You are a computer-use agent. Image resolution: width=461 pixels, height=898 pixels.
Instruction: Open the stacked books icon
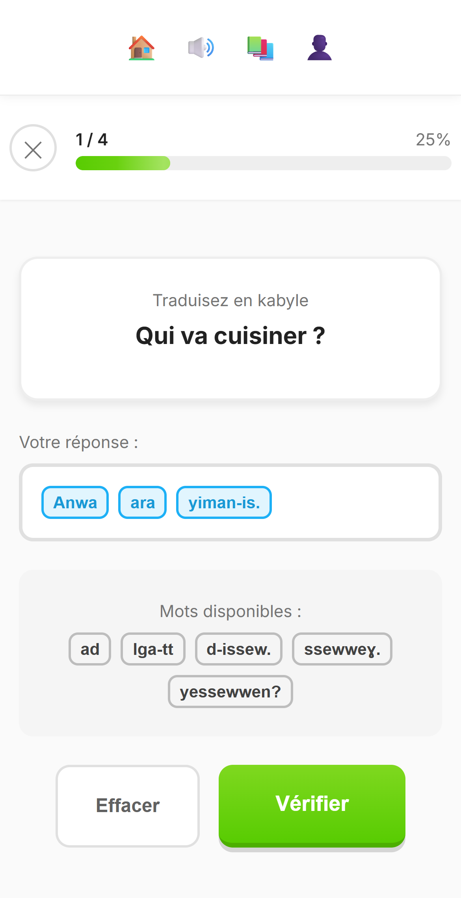(x=260, y=48)
